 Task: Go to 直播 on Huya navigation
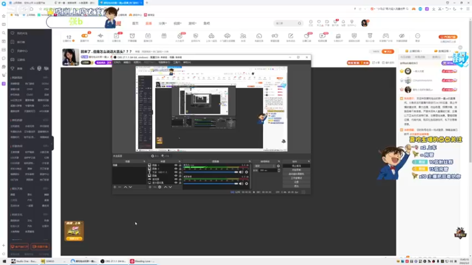click(x=149, y=23)
